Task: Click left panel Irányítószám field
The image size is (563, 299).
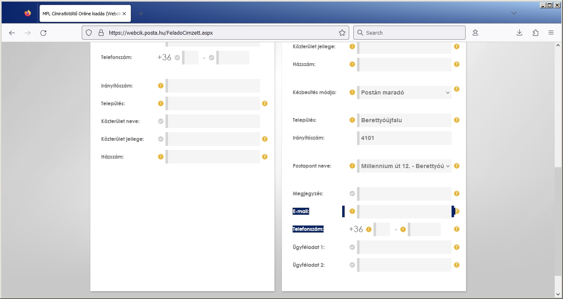Action: 213,86
